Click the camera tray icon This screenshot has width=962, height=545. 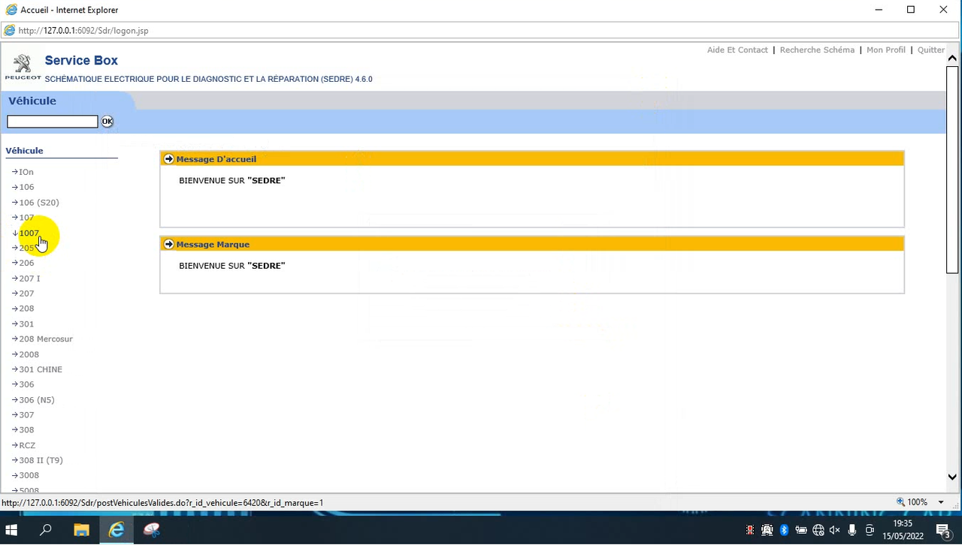click(x=870, y=530)
